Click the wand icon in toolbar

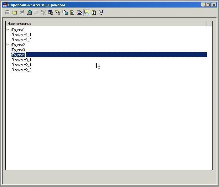[58, 13]
